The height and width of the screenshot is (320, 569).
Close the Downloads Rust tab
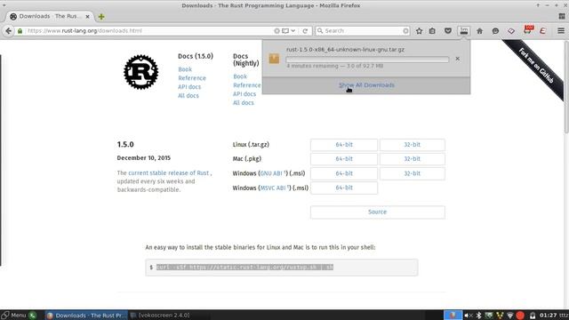[87, 17]
